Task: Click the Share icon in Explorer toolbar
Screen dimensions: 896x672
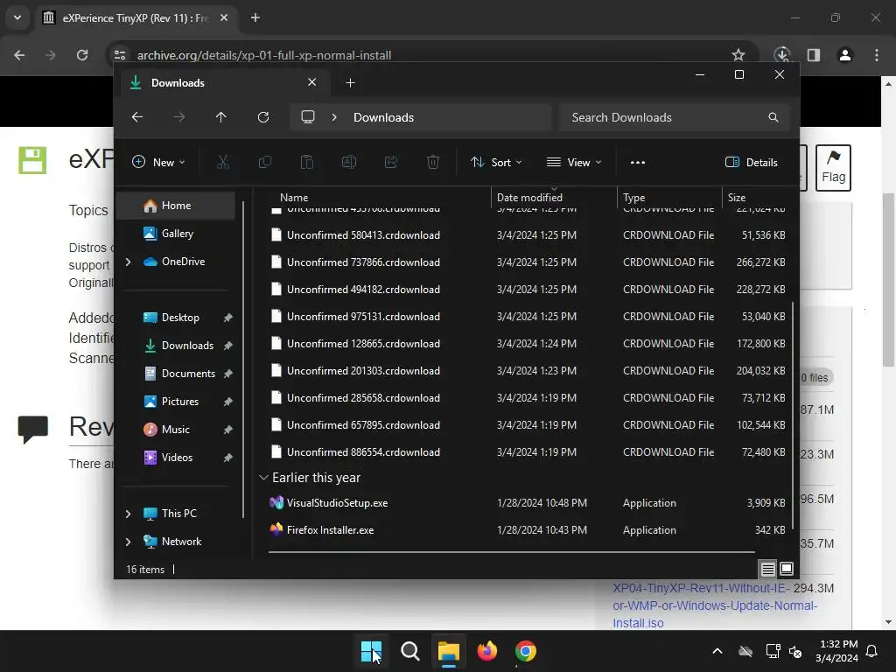Action: pos(391,162)
